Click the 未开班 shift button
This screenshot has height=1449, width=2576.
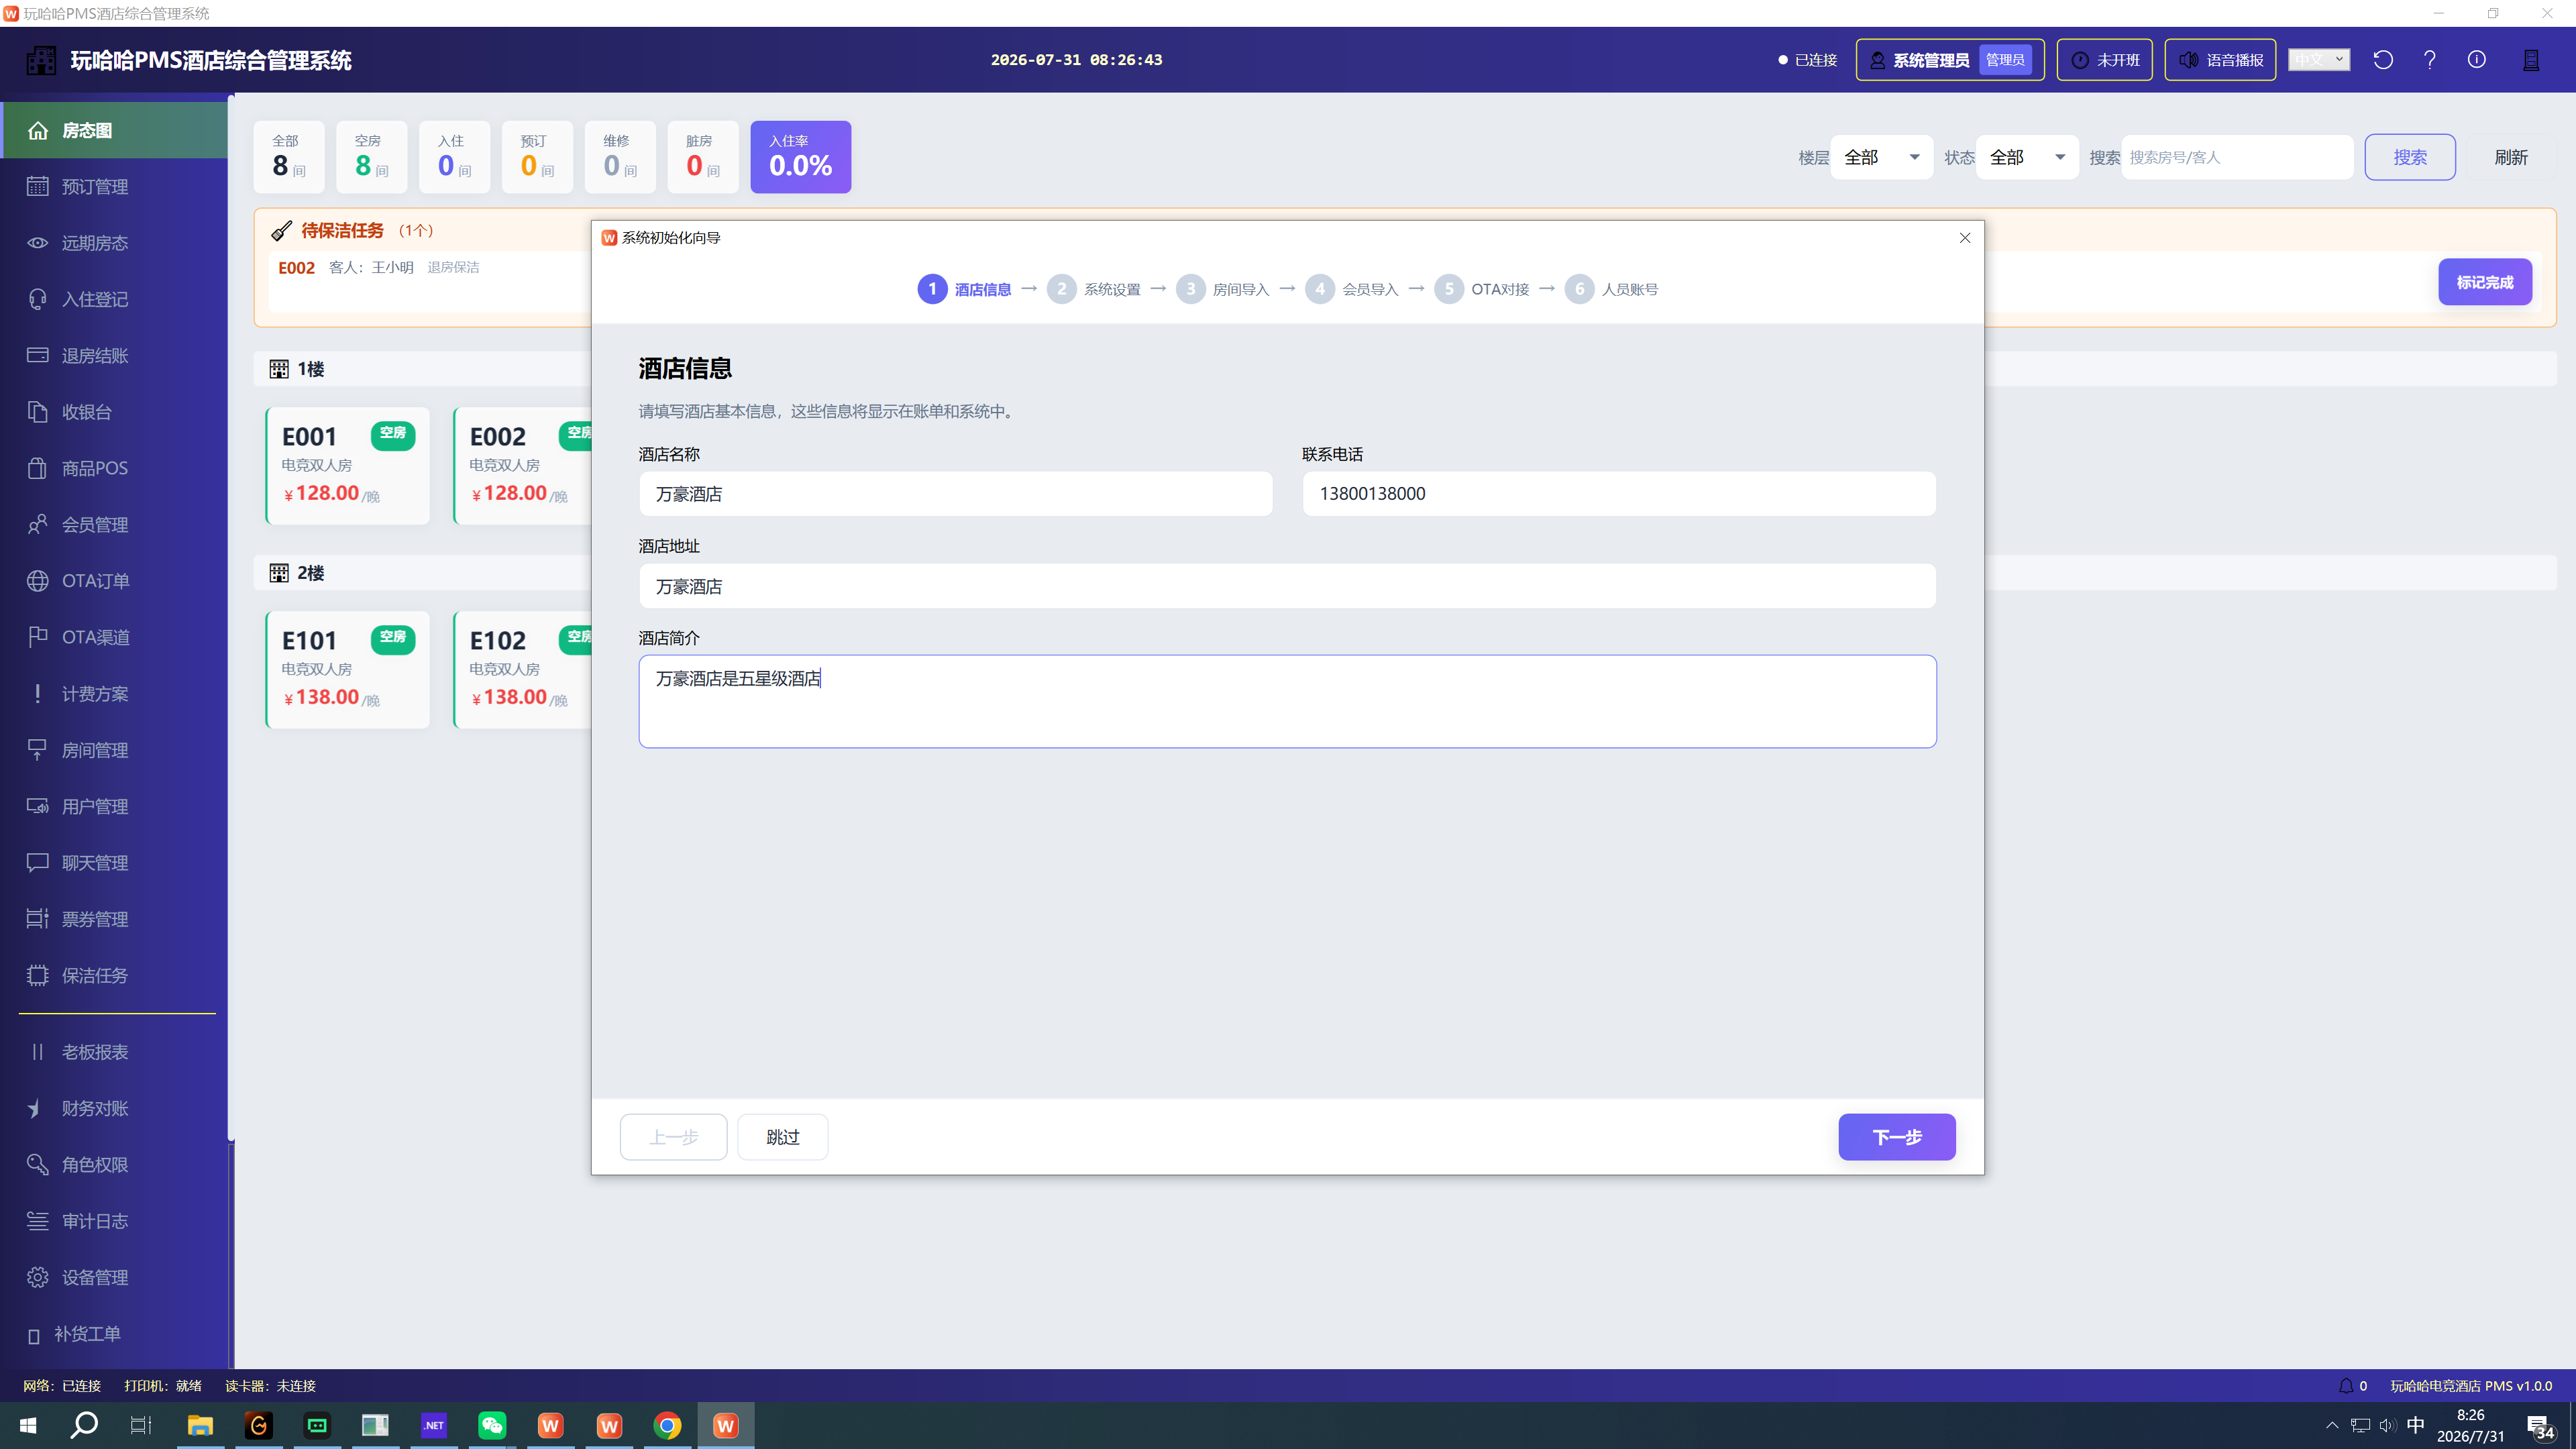pyautogui.click(x=2105, y=60)
